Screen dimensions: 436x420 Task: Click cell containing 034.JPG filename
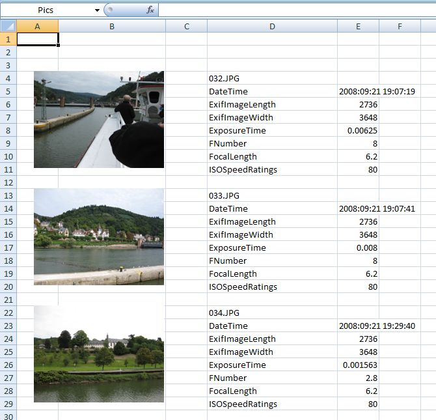pos(272,313)
